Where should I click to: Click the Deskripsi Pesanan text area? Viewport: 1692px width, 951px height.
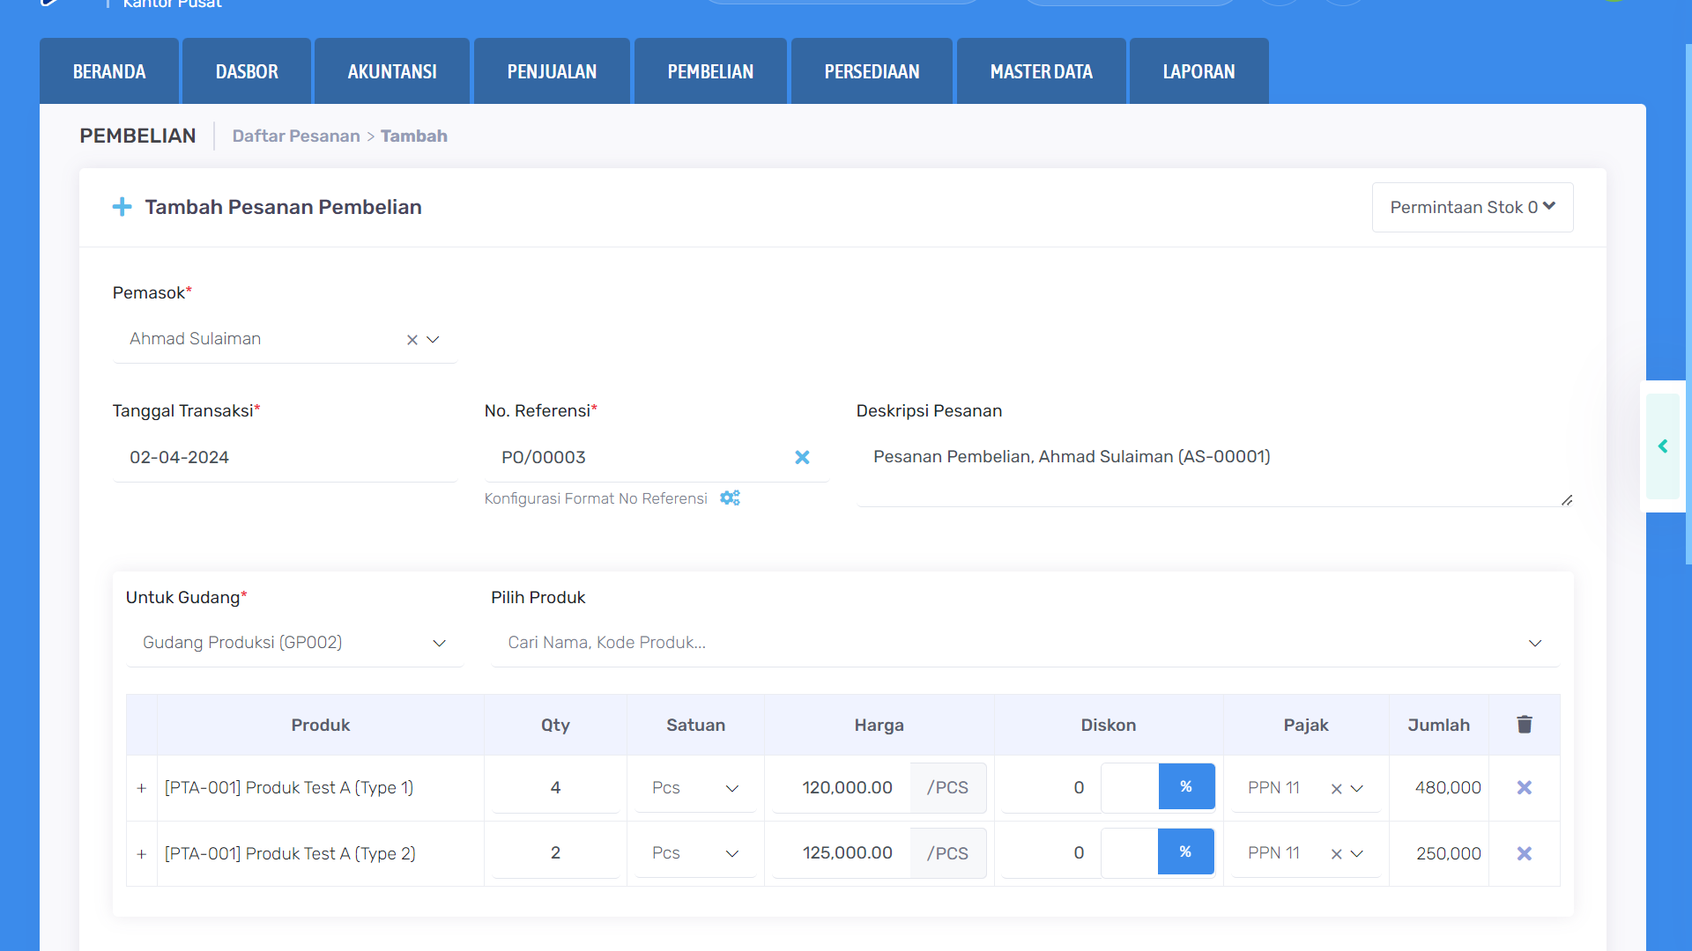click(x=1215, y=471)
